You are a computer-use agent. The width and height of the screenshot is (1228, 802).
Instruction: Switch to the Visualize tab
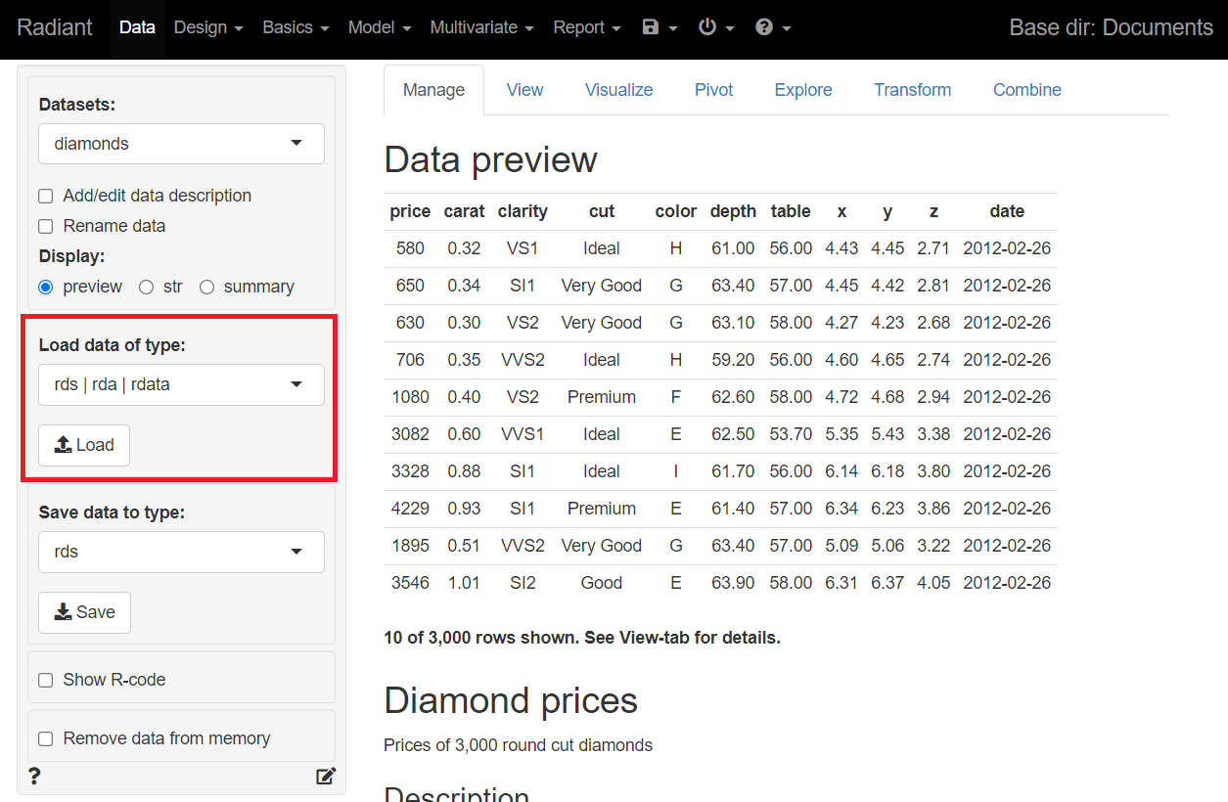pos(618,90)
